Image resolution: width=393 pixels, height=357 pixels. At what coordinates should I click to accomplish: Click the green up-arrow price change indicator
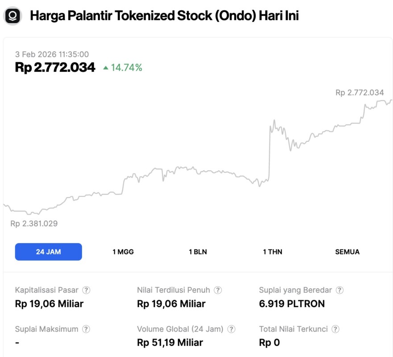click(106, 68)
